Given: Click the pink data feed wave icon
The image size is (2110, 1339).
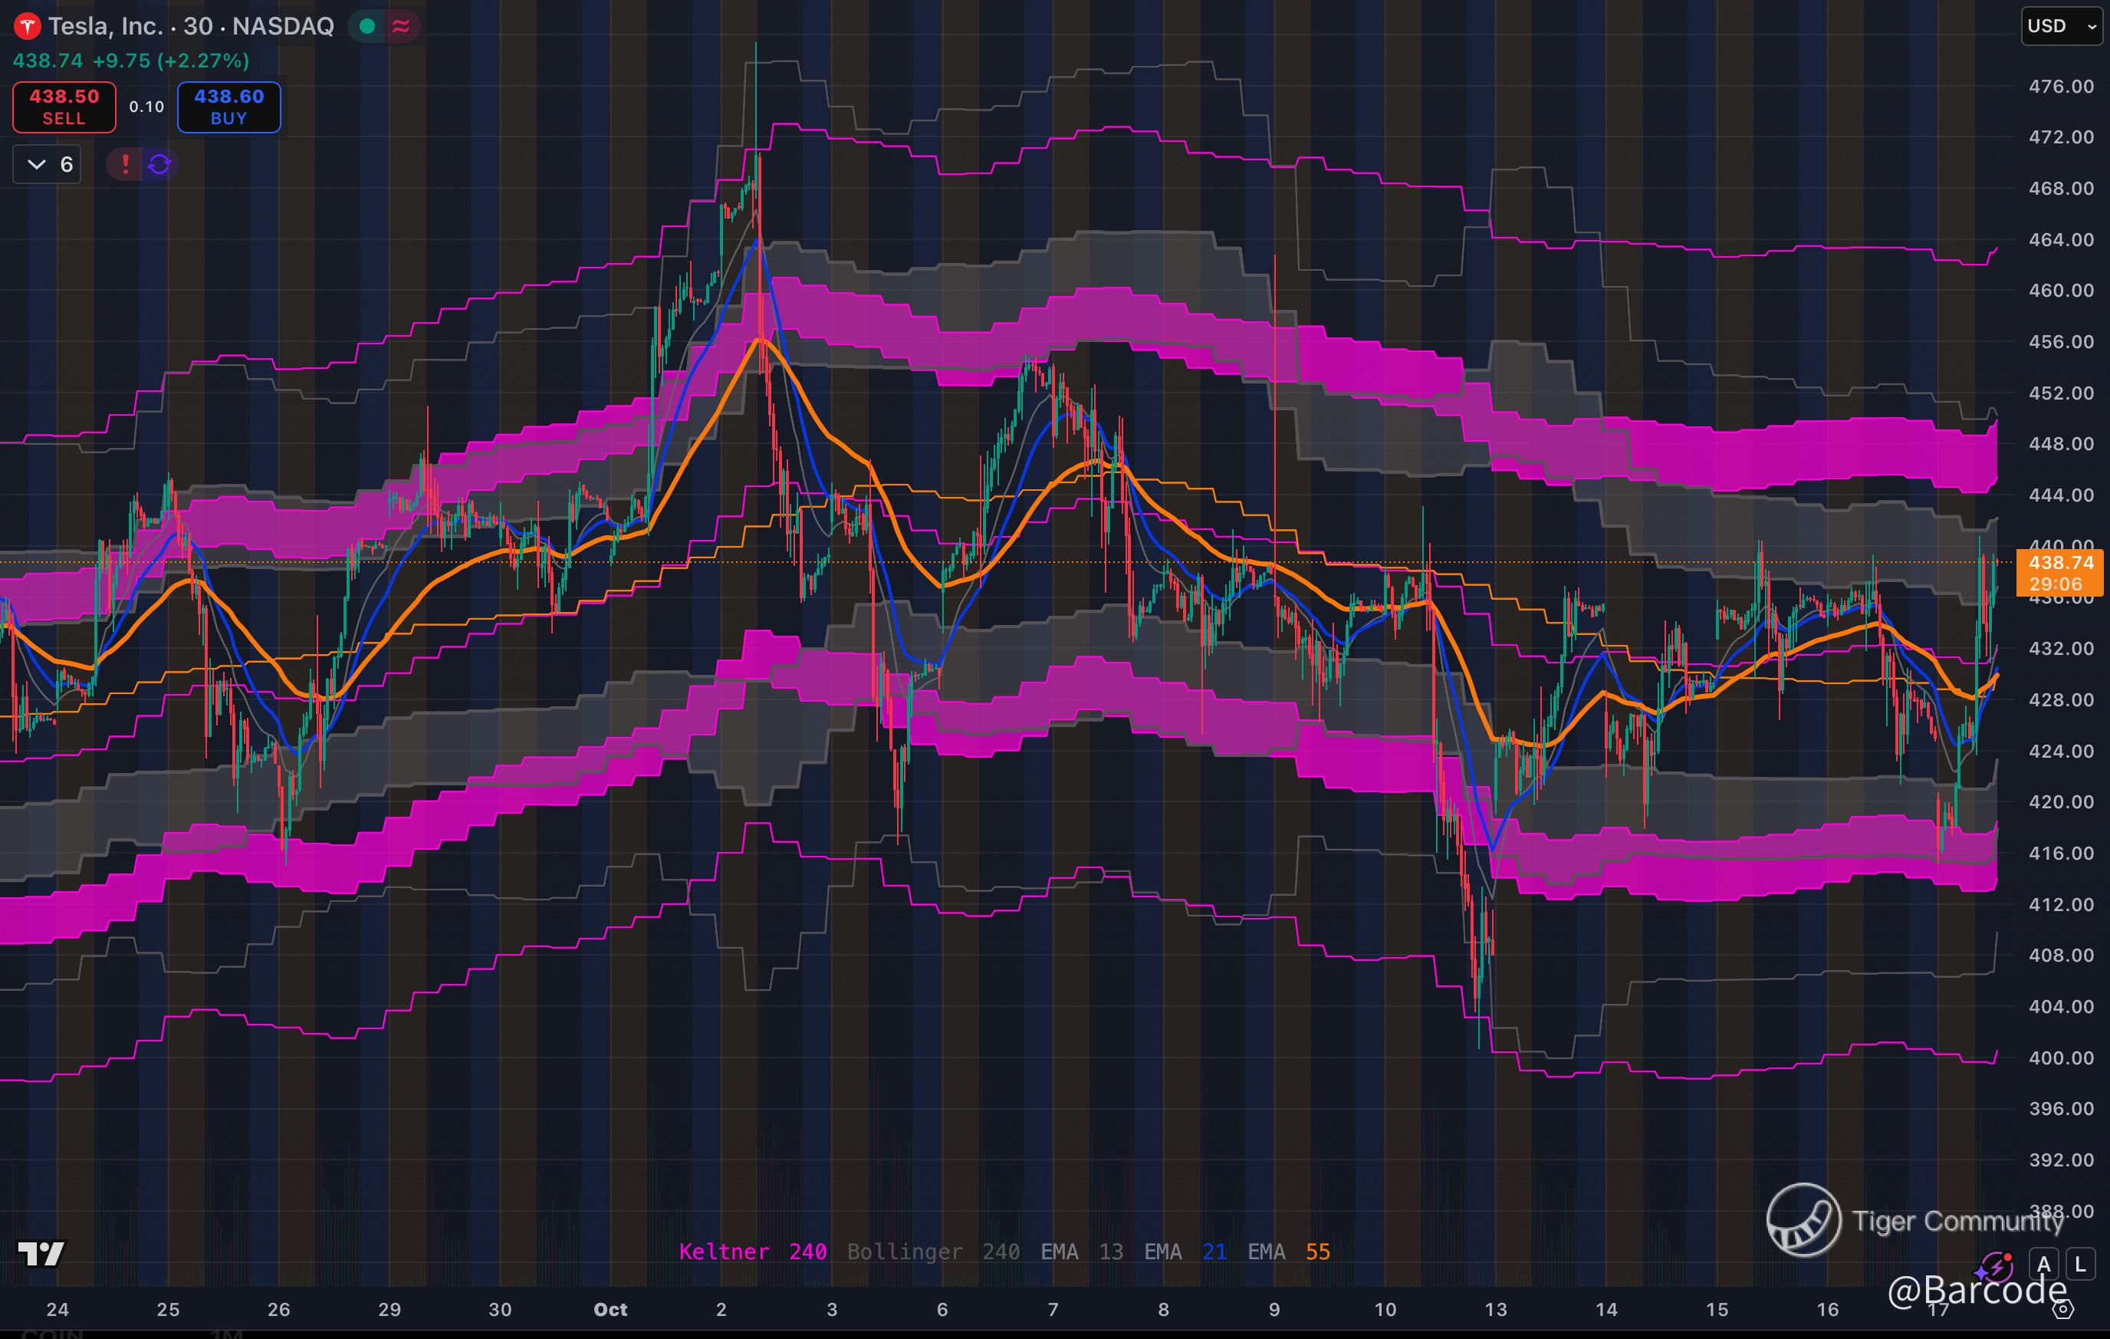Looking at the screenshot, I should [401, 26].
